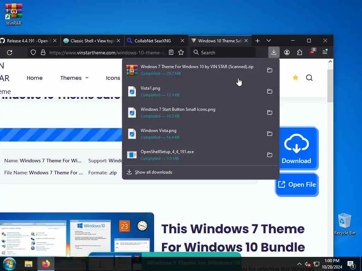This screenshot has width=362, height=271.
Task: Open the list all tabs dropdown
Action: 269,41
